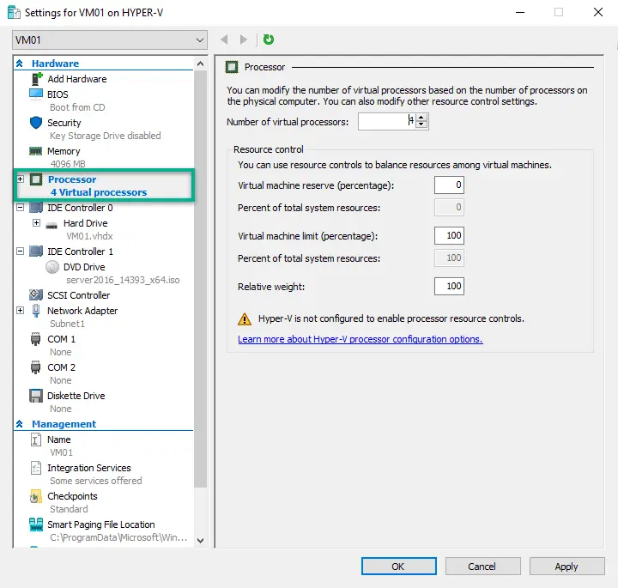The image size is (618, 588).
Task: Click the 'server2016_14393_x64.iso' text
Action: point(123,280)
